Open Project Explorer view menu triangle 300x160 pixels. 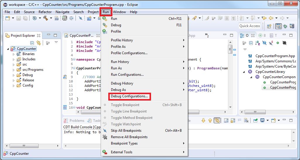click(56, 42)
